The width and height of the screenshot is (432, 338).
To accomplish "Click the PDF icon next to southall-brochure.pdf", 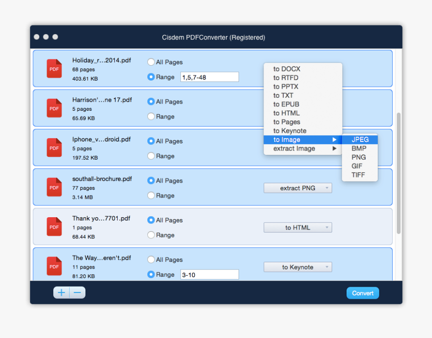I will coord(54,187).
